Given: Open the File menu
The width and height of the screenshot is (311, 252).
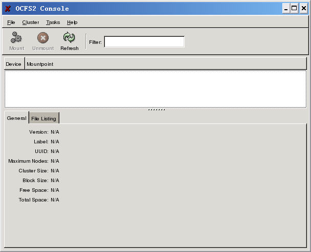Looking at the screenshot, I should [11, 22].
